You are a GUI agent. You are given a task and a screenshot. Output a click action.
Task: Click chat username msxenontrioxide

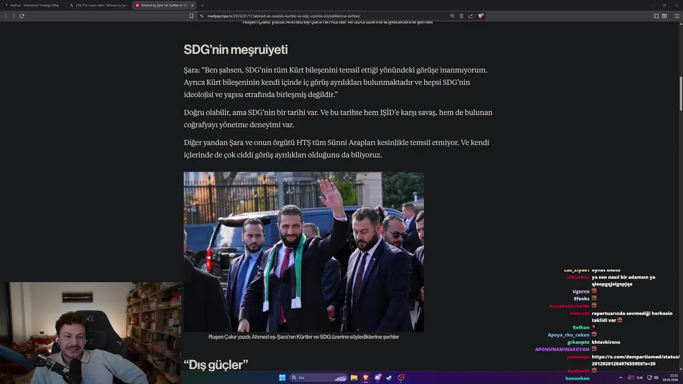coord(569,306)
